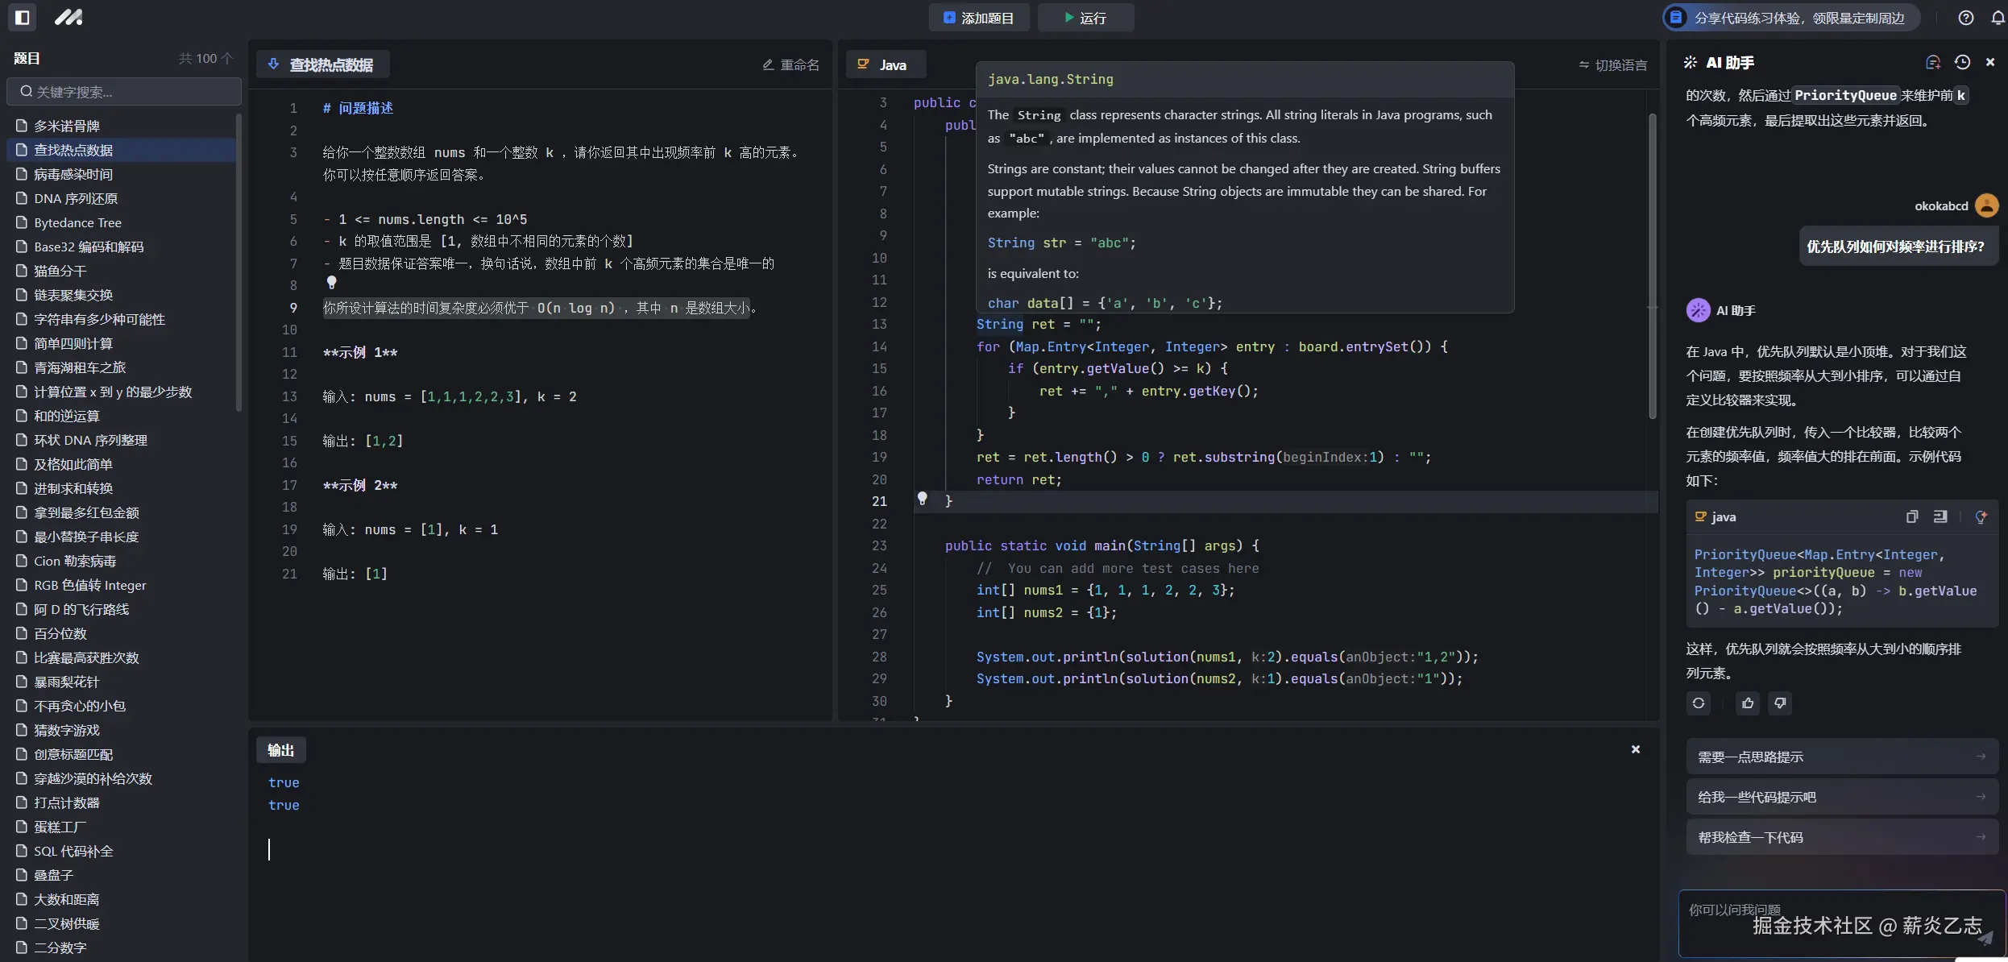Open AI assistant chat history
The image size is (2008, 962).
click(x=1962, y=63)
